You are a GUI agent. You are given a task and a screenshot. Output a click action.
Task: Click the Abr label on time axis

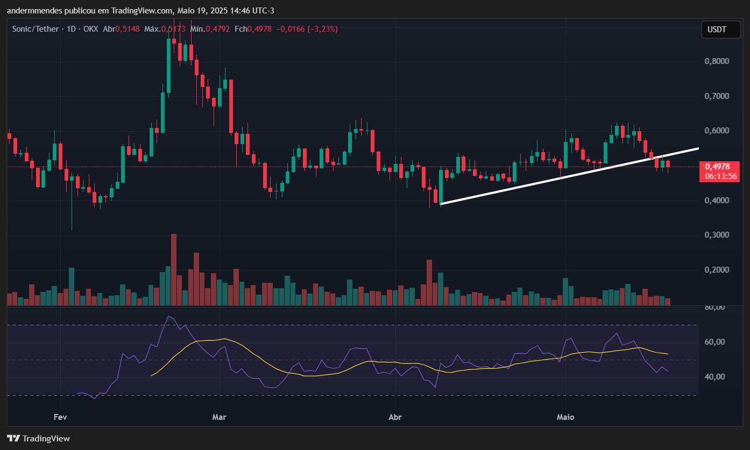(x=395, y=417)
